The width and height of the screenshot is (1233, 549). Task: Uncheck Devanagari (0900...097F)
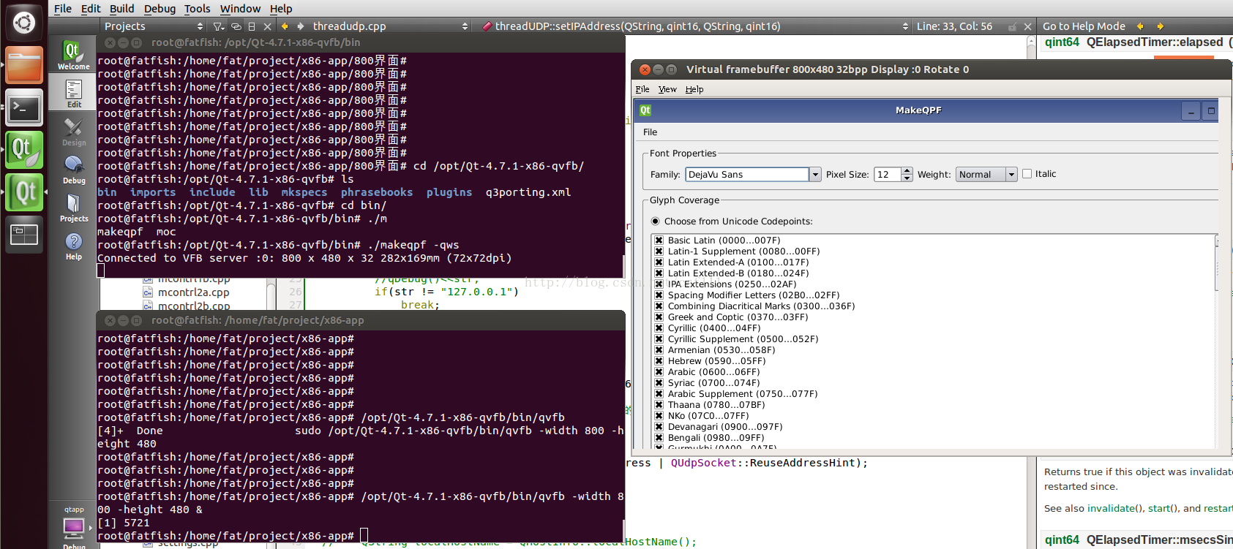point(659,427)
